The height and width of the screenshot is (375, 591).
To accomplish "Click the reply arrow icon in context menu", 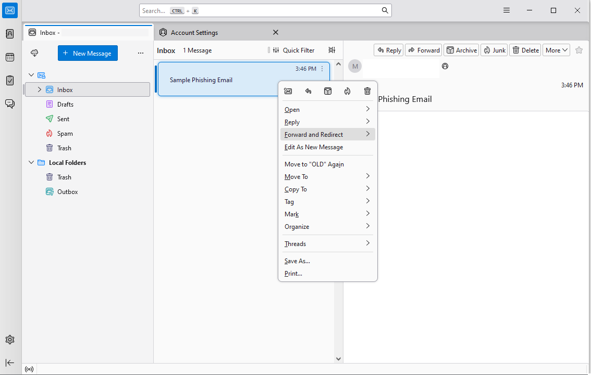I will tap(309, 91).
